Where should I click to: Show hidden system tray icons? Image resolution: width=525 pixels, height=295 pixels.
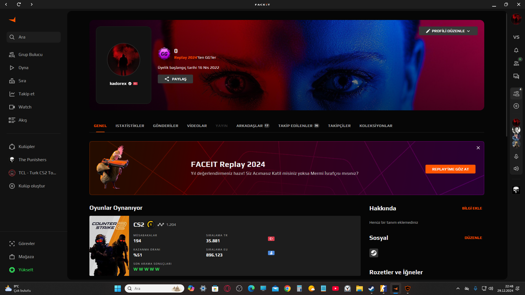458,288
